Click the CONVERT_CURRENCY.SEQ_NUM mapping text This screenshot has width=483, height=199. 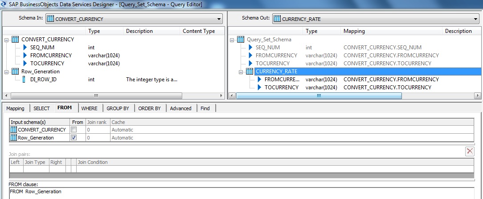(382, 47)
